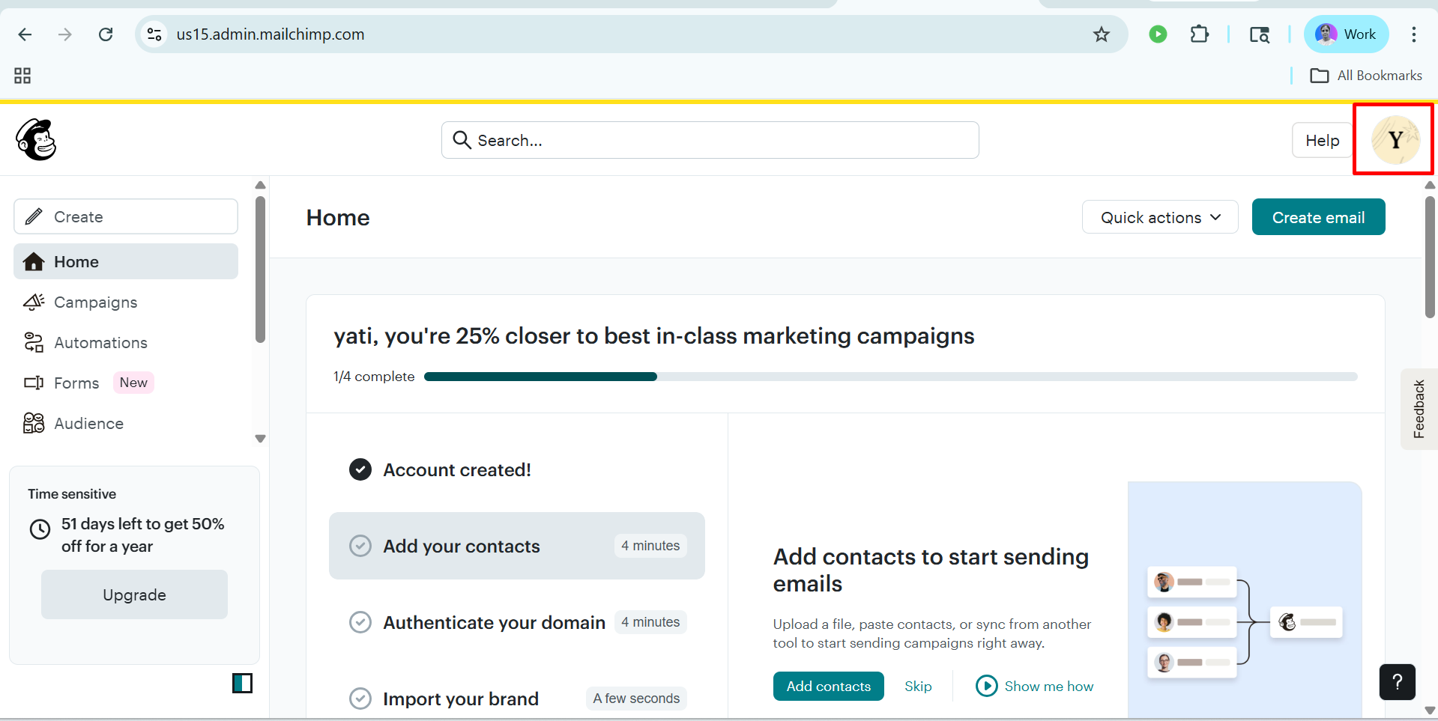
Task: Click the Automations flow icon
Action: tap(34, 343)
